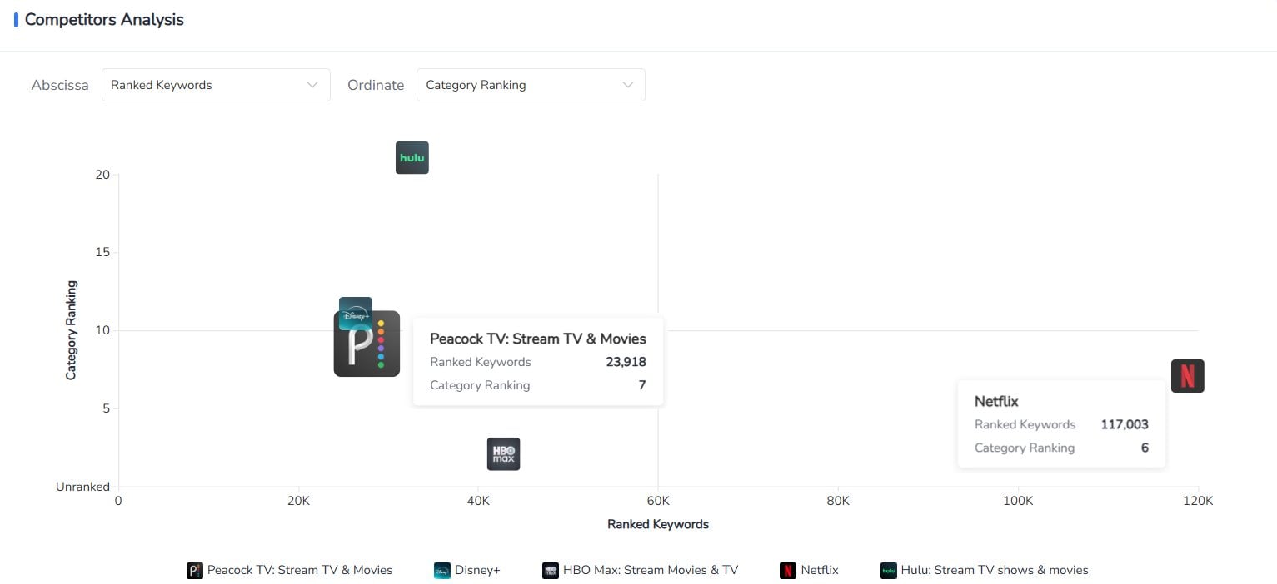Select the Ranked Keywords axis label
Viewport: 1277px width, 584px height.
(x=657, y=524)
